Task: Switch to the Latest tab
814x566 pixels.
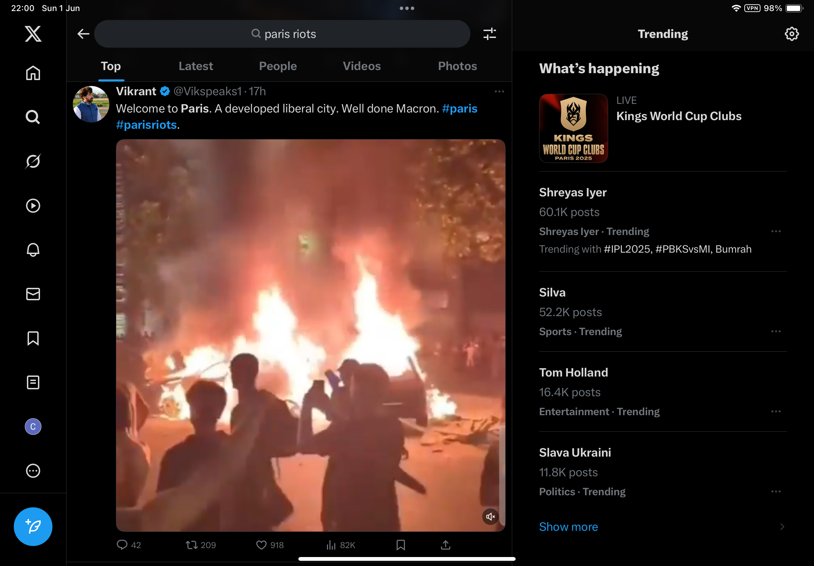Action: [x=196, y=66]
